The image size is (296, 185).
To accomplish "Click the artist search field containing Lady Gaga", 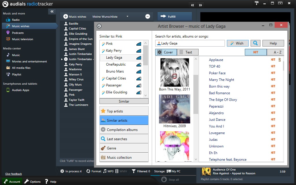I will tap(190, 43).
